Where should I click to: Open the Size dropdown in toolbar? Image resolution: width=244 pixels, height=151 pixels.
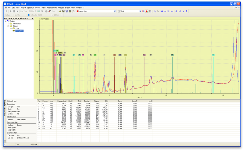(x=54, y=11)
